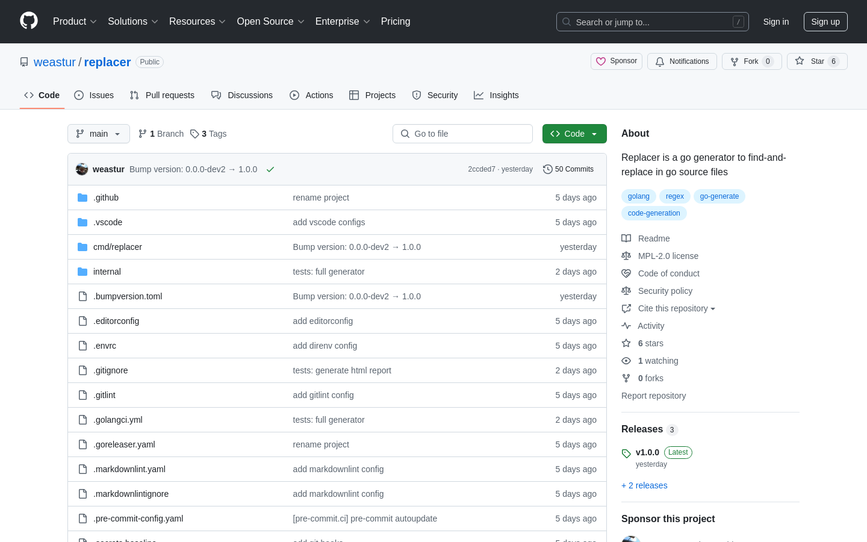
Task: Open the Pricing link
Action: click(x=396, y=22)
